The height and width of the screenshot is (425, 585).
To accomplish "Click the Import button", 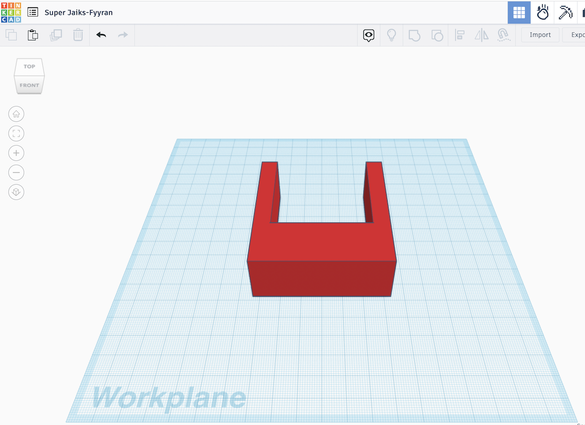I will (540, 35).
